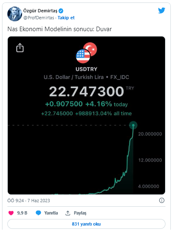
Task: Click the blue reply bubble icon
Action: (x=38, y=213)
